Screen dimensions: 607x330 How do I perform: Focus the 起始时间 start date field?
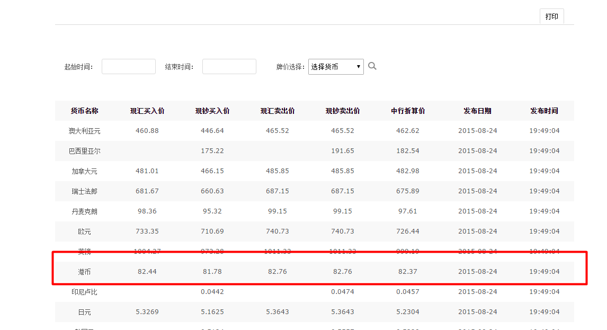129,67
